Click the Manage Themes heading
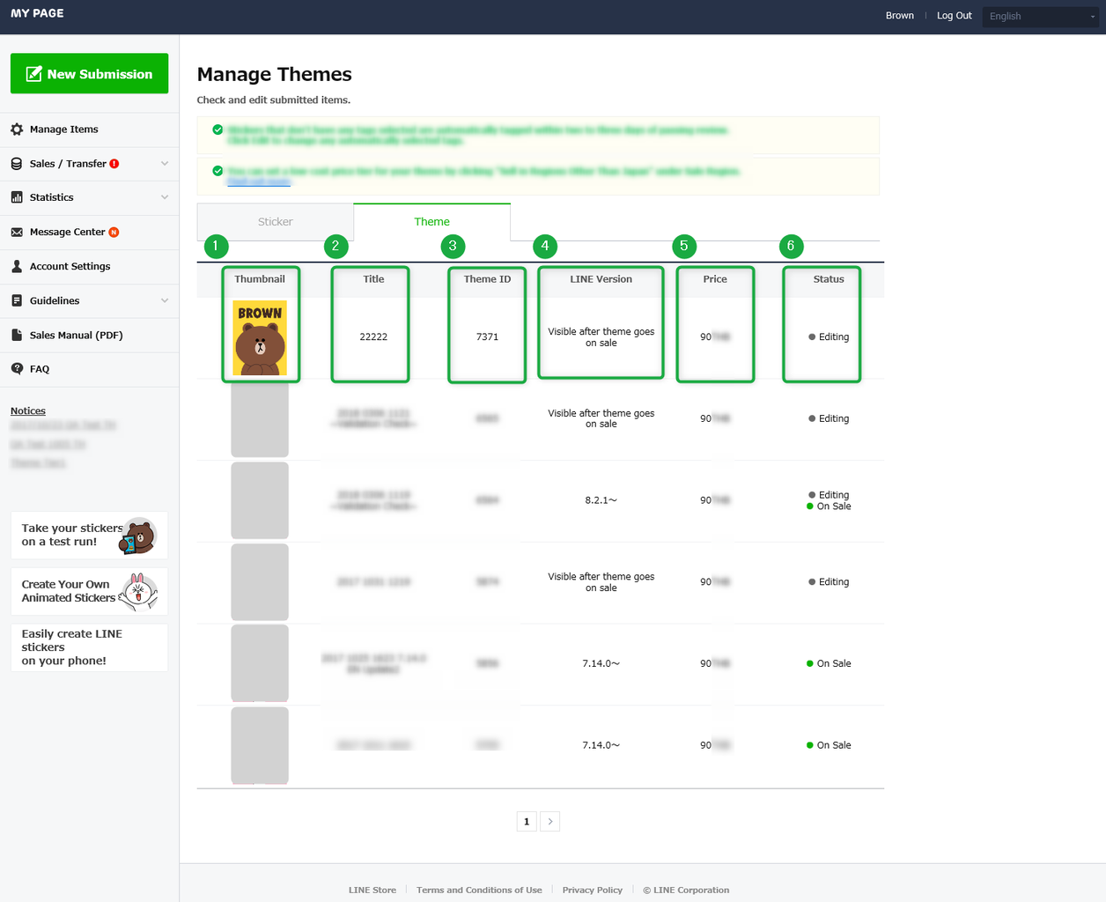Viewport: 1106px width, 902px height. 275,74
